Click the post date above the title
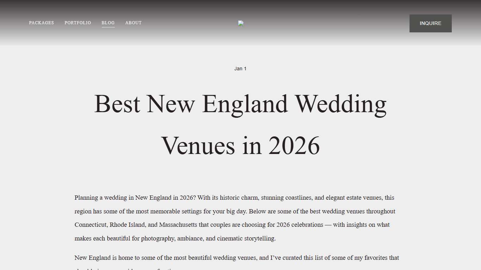The image size is (481, 270). (241, 69)
